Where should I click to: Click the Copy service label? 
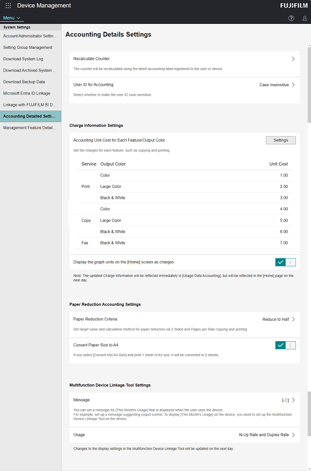click(86, 221)
